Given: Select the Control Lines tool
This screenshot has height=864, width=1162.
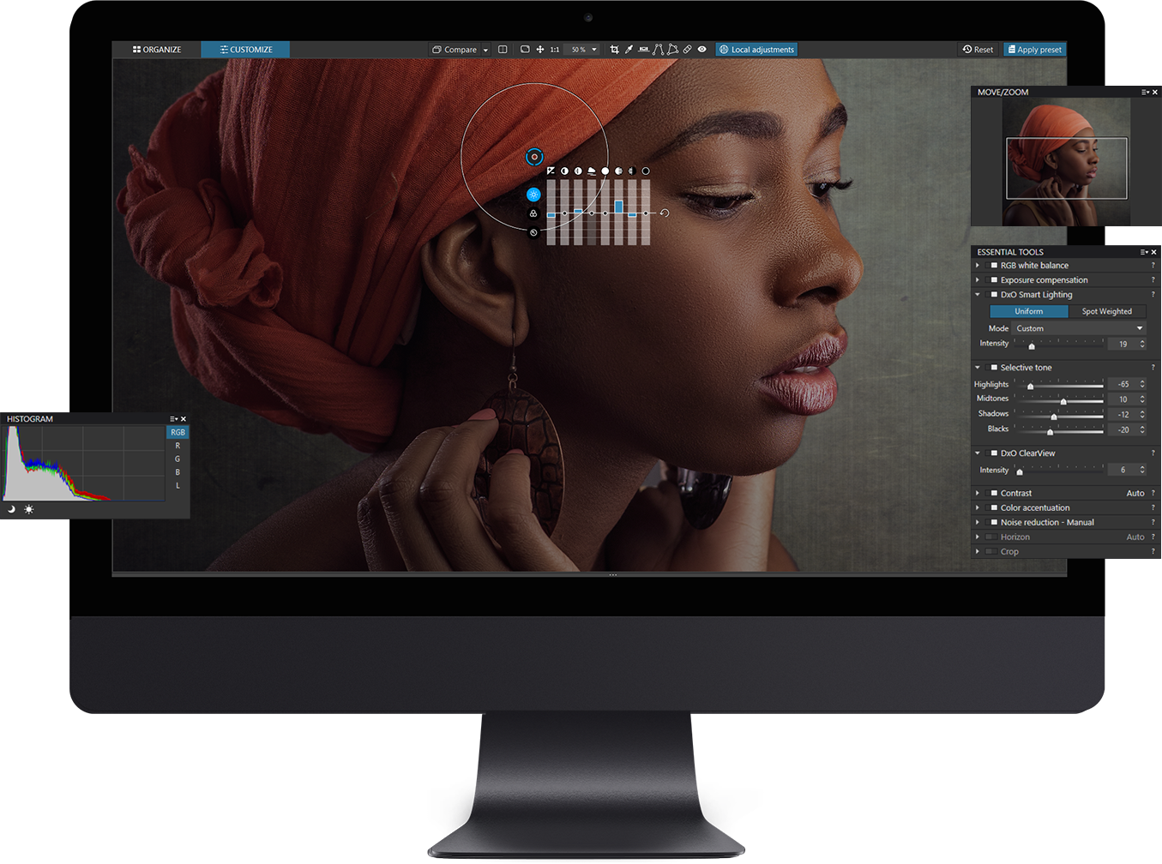Looking at the screenshot, I should point(658,49).
